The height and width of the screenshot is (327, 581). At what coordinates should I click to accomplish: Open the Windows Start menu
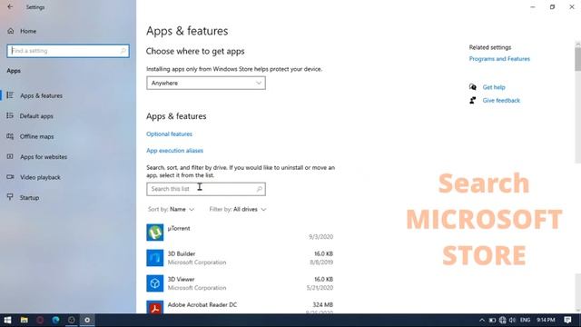coord(7,320)
